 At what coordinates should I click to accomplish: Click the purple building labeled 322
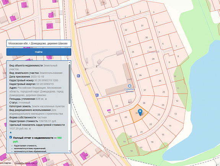pos(50,26)
